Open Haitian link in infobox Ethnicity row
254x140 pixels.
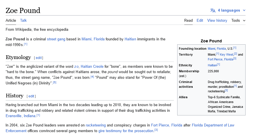212,65
